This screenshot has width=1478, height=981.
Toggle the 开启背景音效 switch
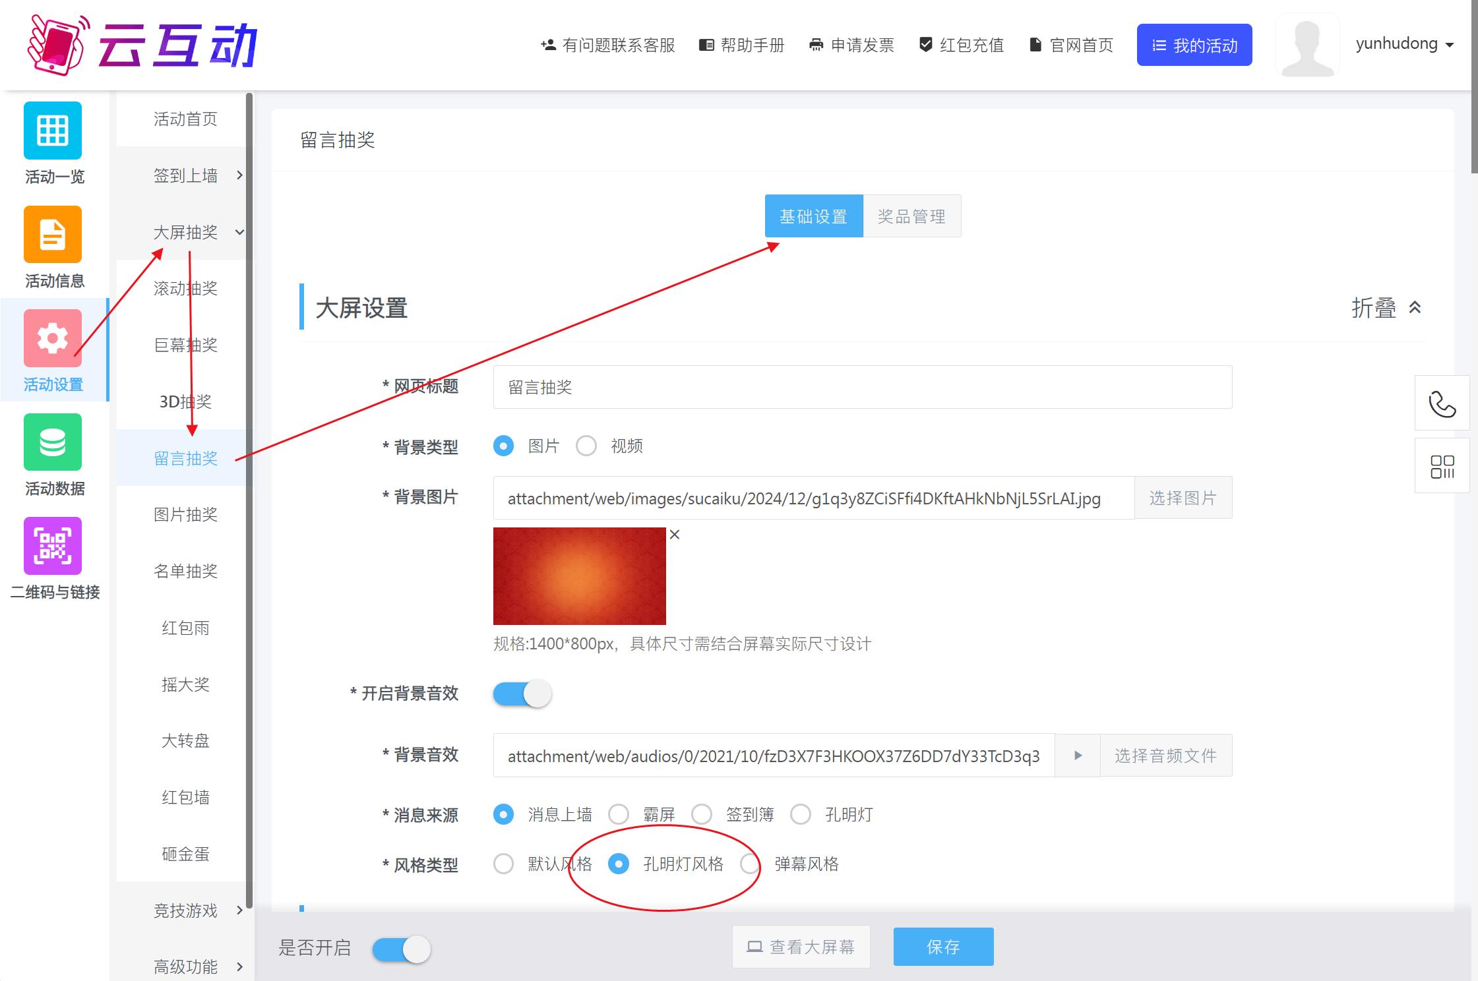[522, 694]
